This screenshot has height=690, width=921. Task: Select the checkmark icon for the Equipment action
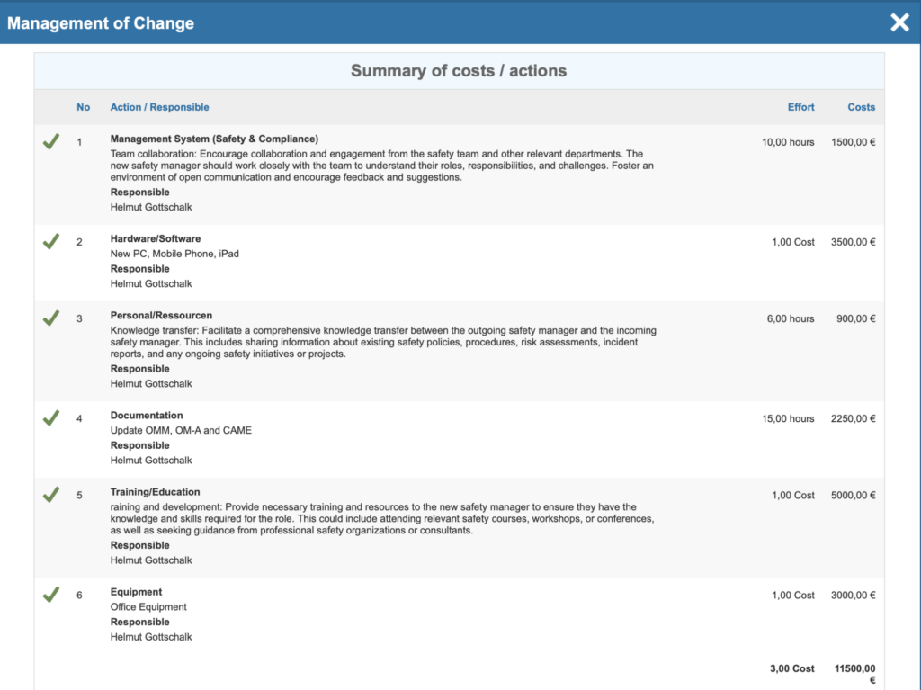tap(49, 595)
